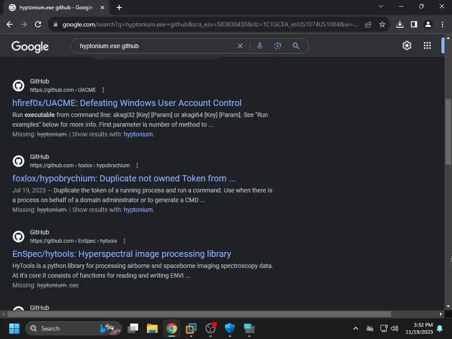Open Task View on taskbar
Image resolution: width=452 pixels, height=339 pixels.
click(x=133, y=328)
